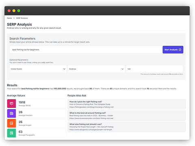The width and height of the screenshot is (195, 146).
Task: Click the green Average Paragraphs icon
Action: (11, 133)
